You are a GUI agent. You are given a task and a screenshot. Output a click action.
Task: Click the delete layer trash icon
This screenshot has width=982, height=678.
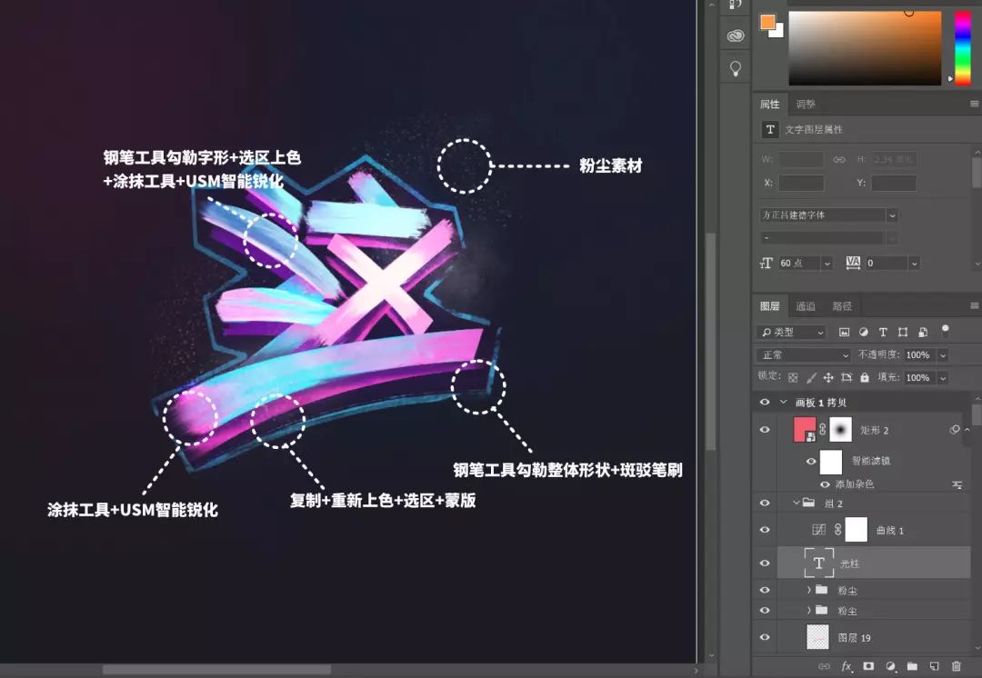pos(956,666)
